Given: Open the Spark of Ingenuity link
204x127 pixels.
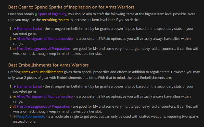Looking at the screenshot, I should [52, 14].
